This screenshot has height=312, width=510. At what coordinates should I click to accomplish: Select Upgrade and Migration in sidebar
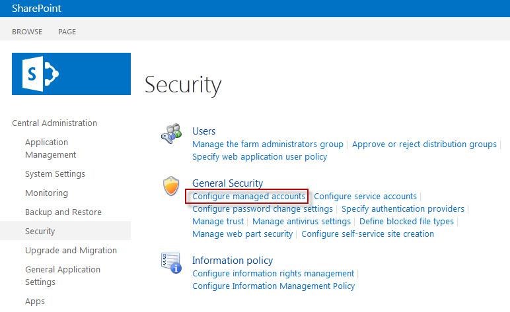[x=71, y=250]
